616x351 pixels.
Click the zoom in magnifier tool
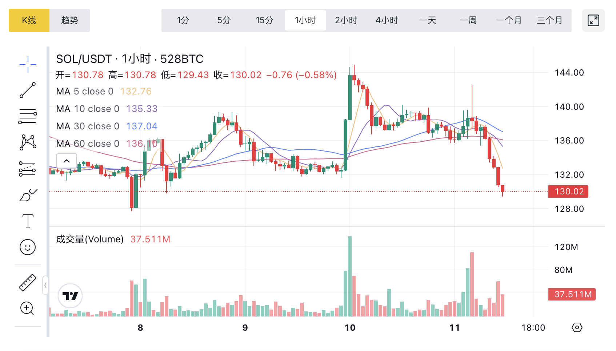[x=28, y=308]
